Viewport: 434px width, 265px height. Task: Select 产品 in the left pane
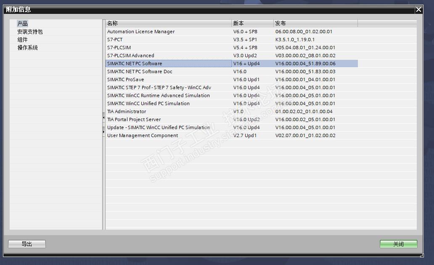(x=22, y=24)
